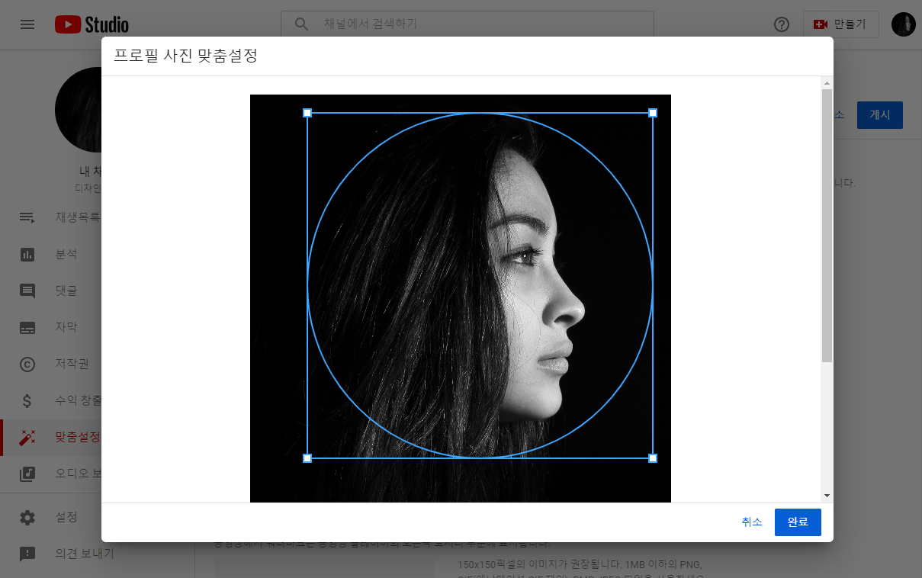
Task: Click the dialog scrollbar up arrow
Action: point(827,82)
